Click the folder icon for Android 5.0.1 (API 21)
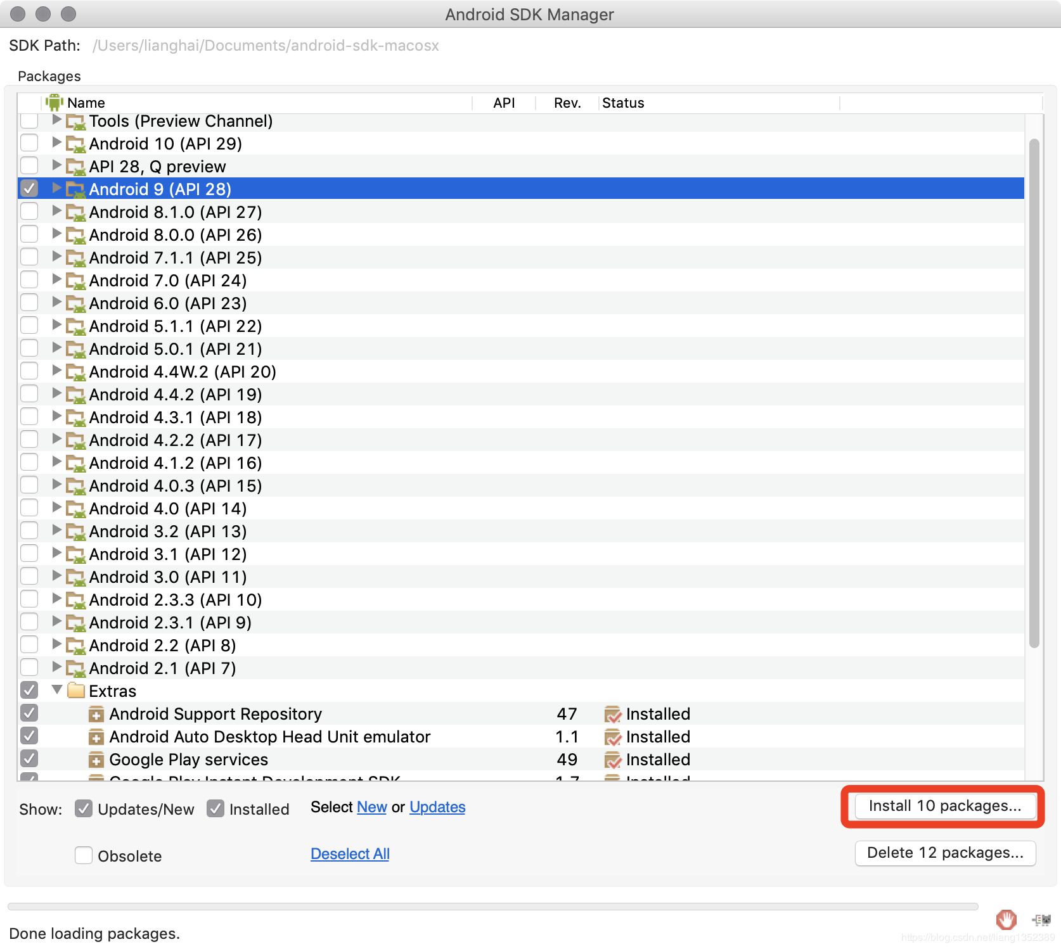The image size is (1061, 949). pyautogui.click(x=76, y=350)
